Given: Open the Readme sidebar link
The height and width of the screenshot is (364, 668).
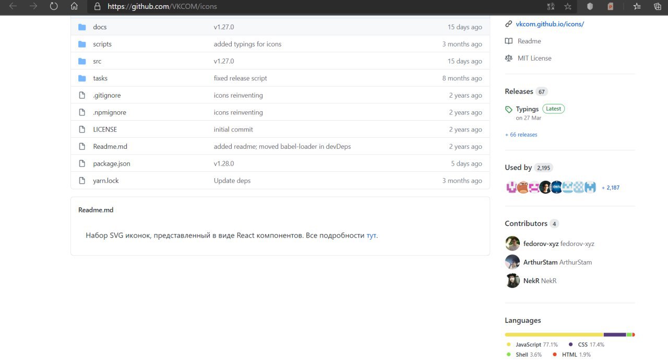Looking at the screenshot, I should [x=529, y=41].
